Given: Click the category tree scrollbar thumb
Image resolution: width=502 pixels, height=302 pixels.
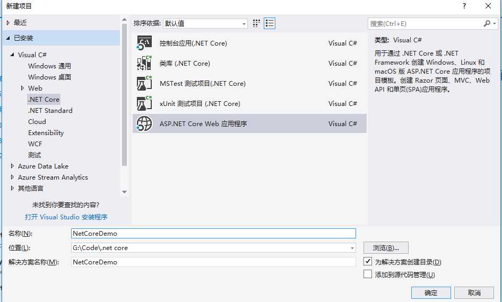Looking at the screenshot, I should (x=124, y=95).
